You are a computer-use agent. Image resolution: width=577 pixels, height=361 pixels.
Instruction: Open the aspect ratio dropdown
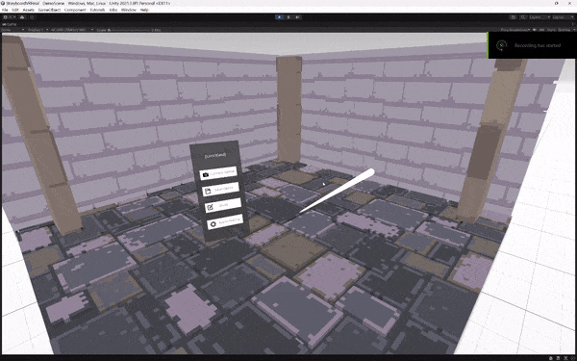point(72,30)
